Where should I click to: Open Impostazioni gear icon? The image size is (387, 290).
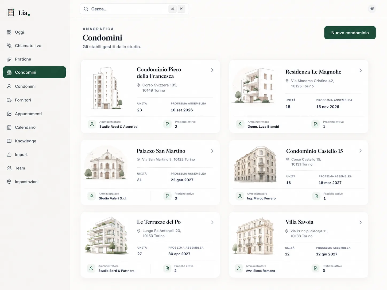point(9,182)
